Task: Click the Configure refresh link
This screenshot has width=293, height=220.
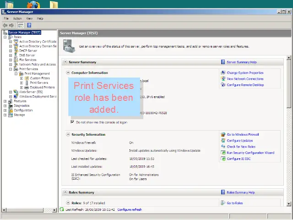Action: (130, 210)
